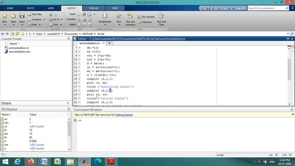Open the Find dropdown arrow

coord(61,24)
